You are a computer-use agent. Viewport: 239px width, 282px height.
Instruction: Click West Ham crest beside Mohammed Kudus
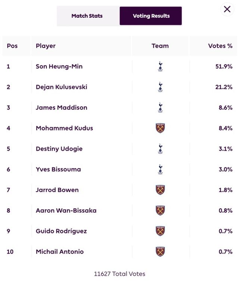160,128
